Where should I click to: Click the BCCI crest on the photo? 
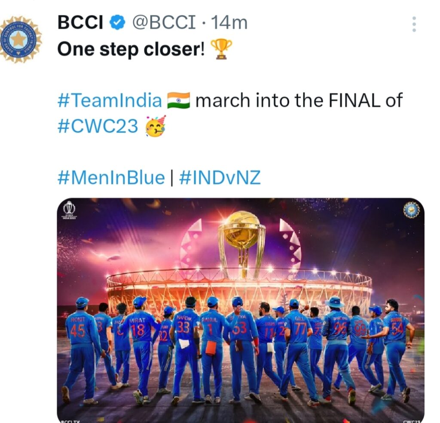pyautogui.click(x=411, y=210)
